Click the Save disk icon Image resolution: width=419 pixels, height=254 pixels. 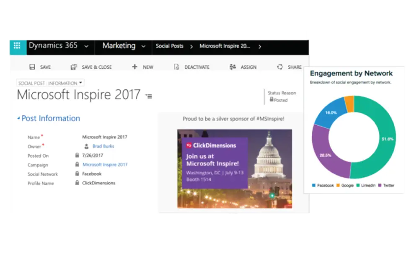(32, 67)
